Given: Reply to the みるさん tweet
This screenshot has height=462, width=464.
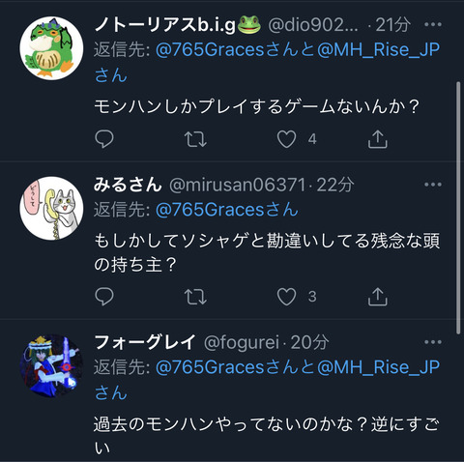Looking at the screenshot, I should [x=104, y=296].
